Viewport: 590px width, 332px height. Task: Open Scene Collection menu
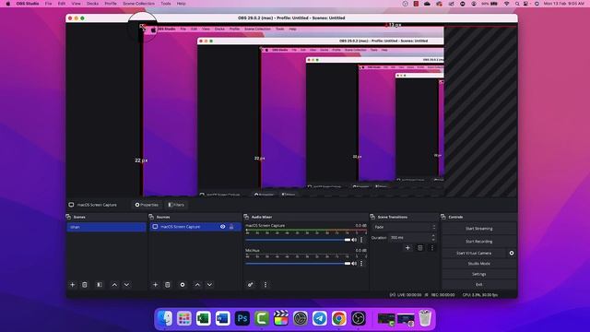(x=138, y=4)
